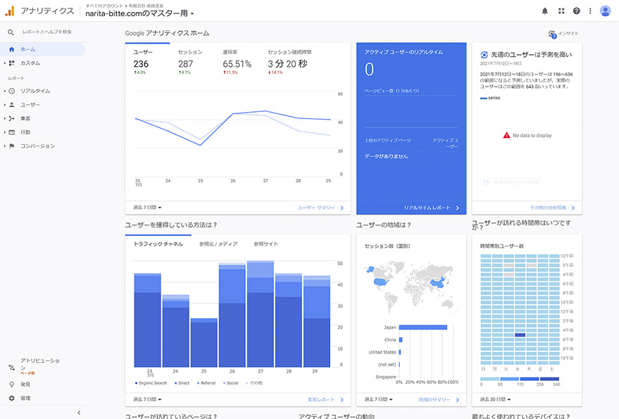Viewport: 619px width, 419px height.
Task: Click the prediction insight circular icon
Action: 484,55
